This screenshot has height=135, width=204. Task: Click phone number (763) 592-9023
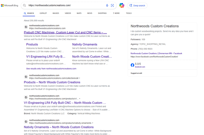pos(145,49)
